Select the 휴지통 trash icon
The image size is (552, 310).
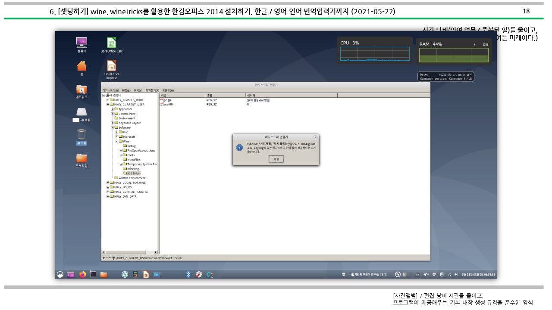pyautogui.click(x=82, y=137)
